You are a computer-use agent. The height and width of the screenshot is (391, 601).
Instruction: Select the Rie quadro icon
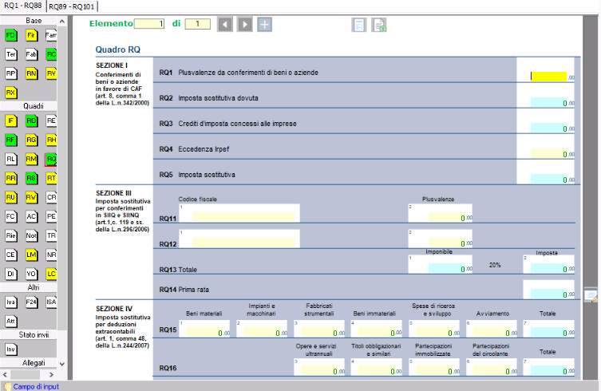tap(10, 235)
